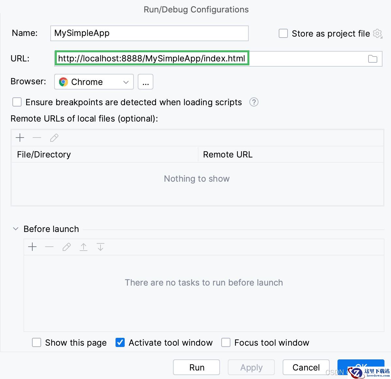
Task: Edit Before launch task with pencil icon
Action: (67, 247)
